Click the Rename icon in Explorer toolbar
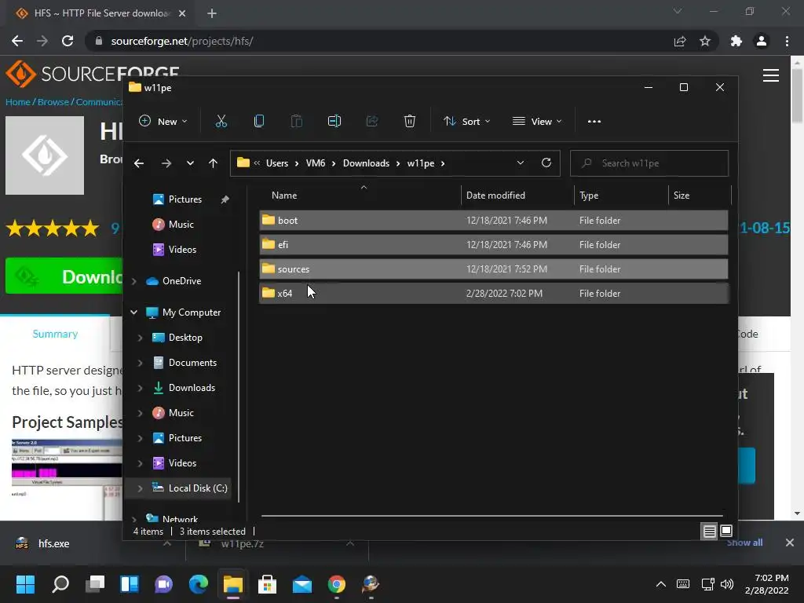This screenshot has height=603, width=804. pyautogui.click(x=334, y=122)
